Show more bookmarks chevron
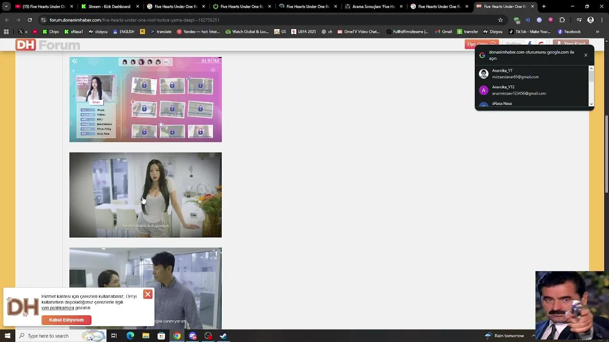This screenshot has height=342, width=609. click(597, 32)
